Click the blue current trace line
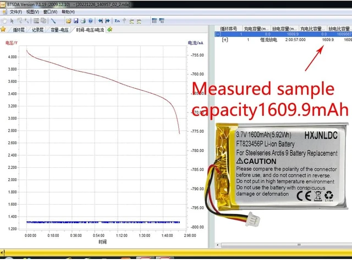This screenshot has width=352, height=260. [x=103, y=222]
